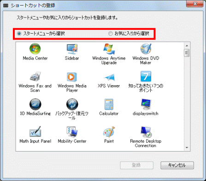
Task: Select the Math Input Panel icon
Action: [35, 132]
